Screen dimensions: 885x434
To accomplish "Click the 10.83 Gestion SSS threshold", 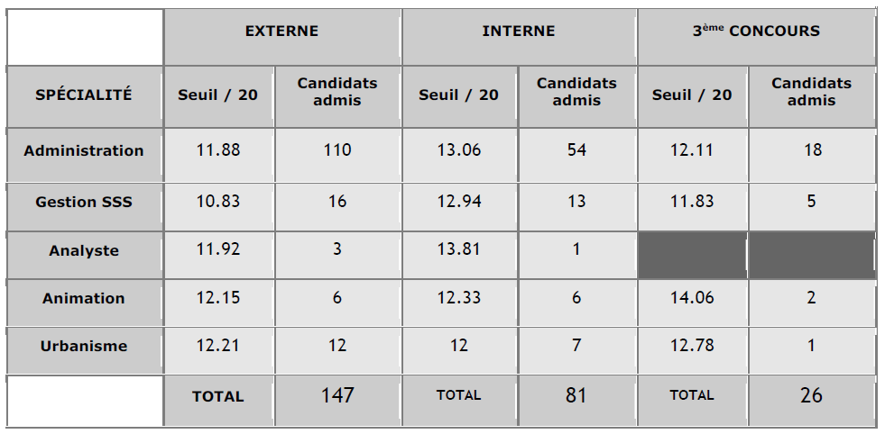I will pos(218,202).
